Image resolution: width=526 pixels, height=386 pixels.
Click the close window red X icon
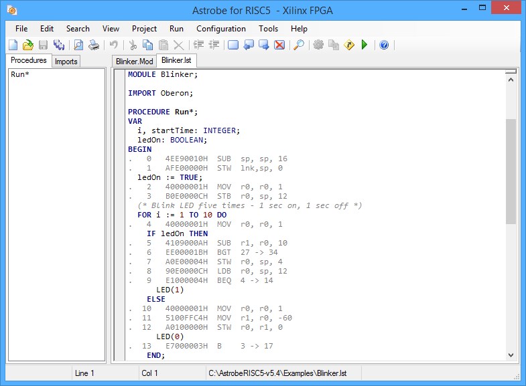[x=279, y=45]
